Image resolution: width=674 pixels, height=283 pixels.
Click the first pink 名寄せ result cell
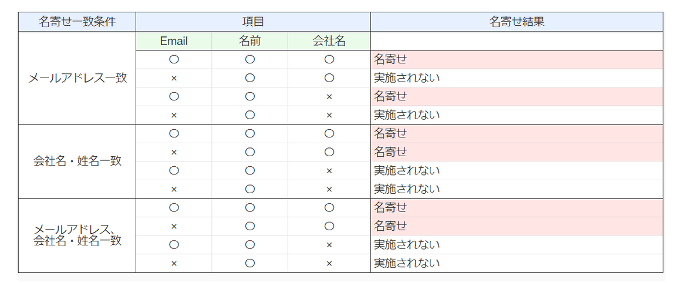(517, 60)
